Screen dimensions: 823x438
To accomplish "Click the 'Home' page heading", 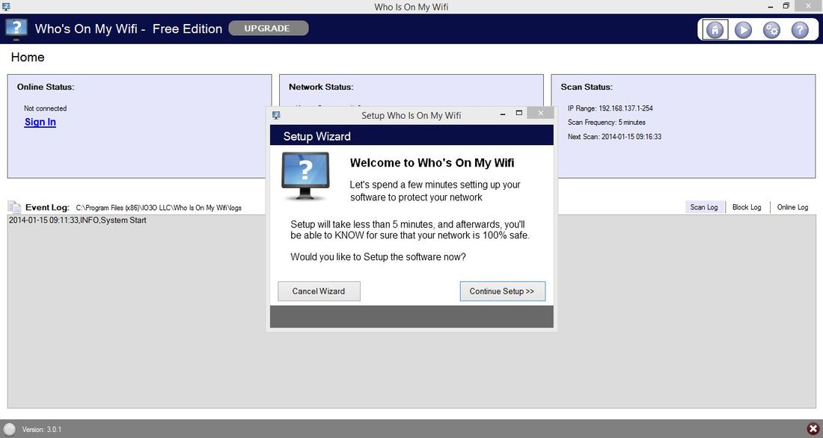I will (x=28, y=57).
